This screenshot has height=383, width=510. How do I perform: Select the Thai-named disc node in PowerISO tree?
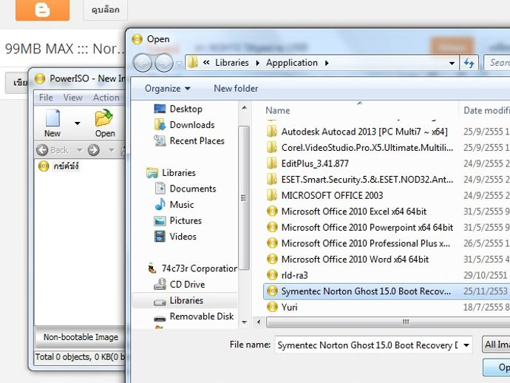(58, 166)
